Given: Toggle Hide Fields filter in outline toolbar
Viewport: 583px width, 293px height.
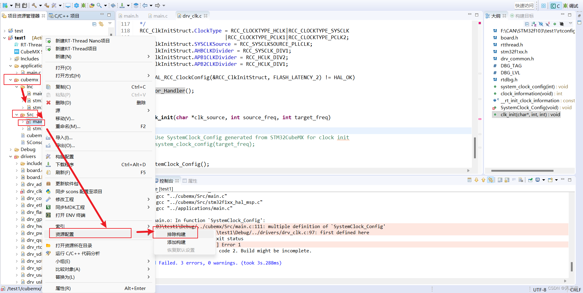Looking at the screenshot, I should [541, 24].
